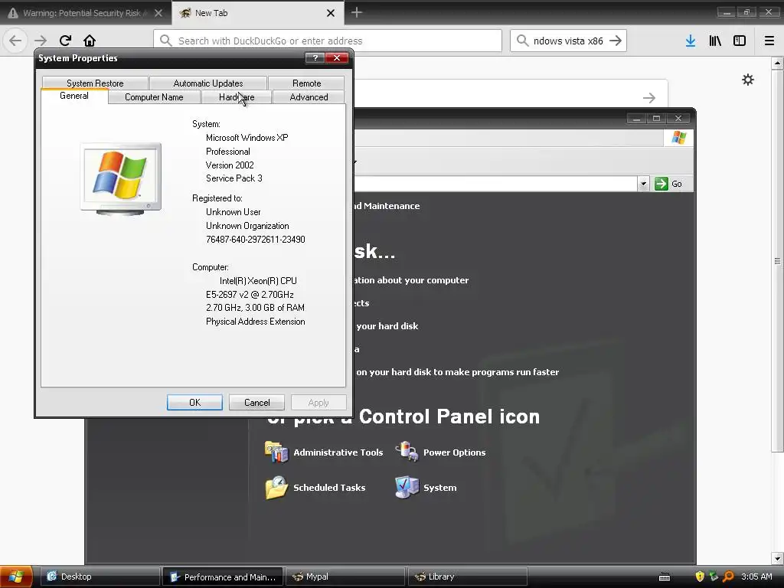The width and height of the screenshot is (784, 588).
Task: Click the 'information about your computer' task link
Action: [411, 280]
